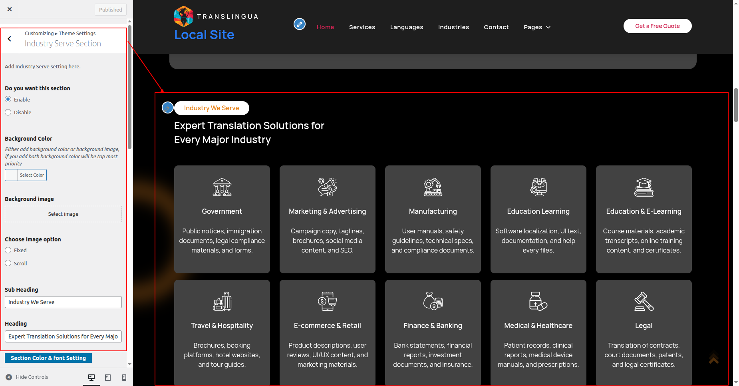Image resolution: width=739 pixels, height=386 pixels.
Task: Choose the Fixed image option
Action: [x=8, y=250]
